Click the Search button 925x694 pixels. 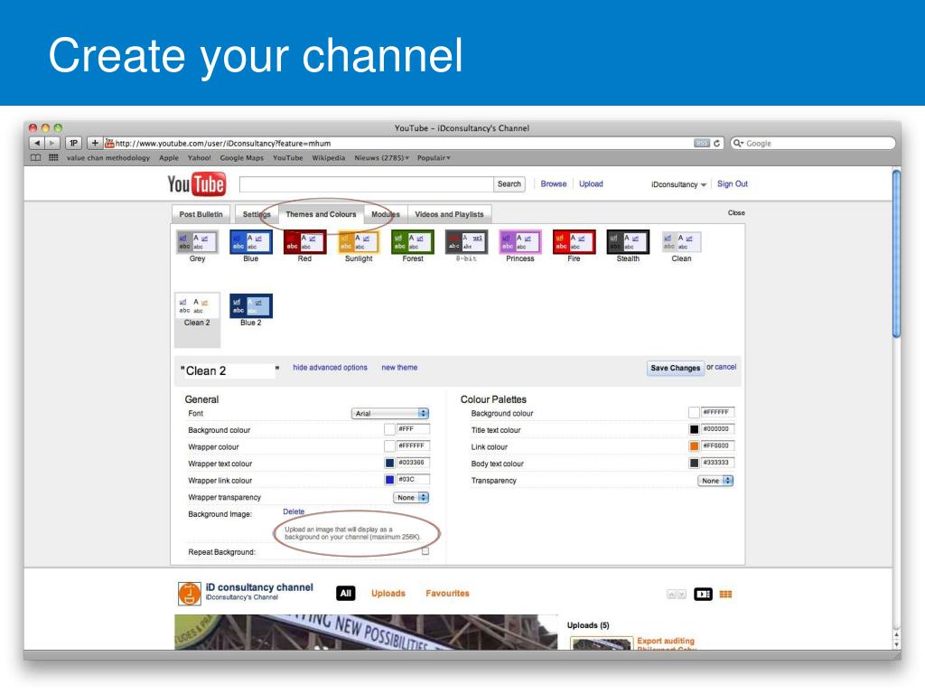tap(509, 184)
